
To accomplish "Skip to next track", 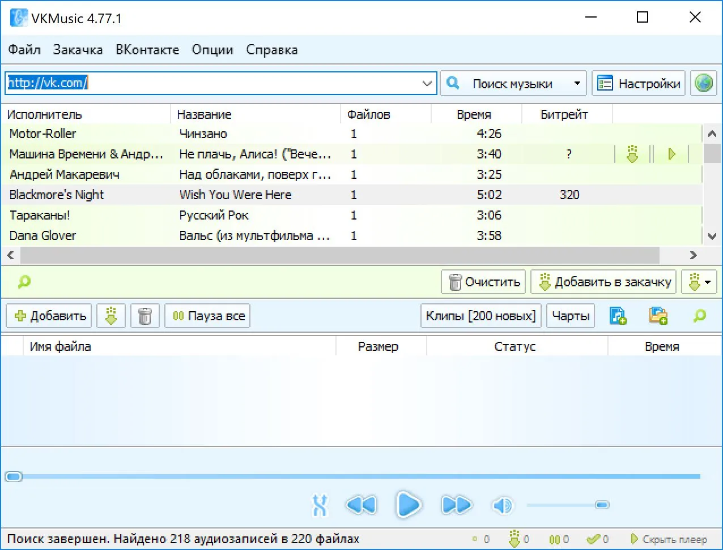I will pos(456,505).
